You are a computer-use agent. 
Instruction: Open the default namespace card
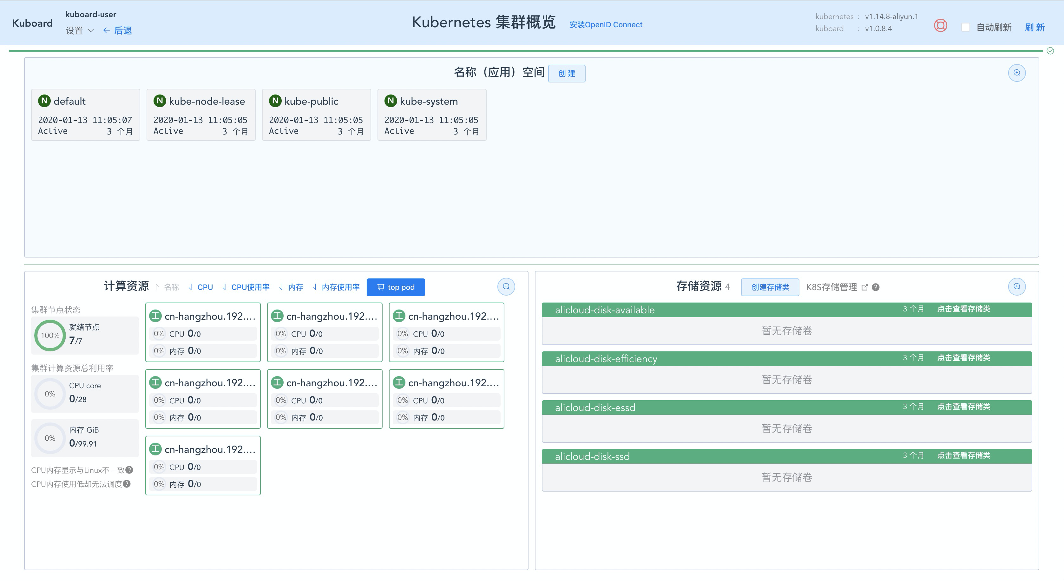pos(86,115)
